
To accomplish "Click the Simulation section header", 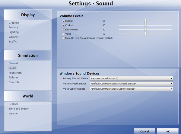I will (x=28, y=56).
